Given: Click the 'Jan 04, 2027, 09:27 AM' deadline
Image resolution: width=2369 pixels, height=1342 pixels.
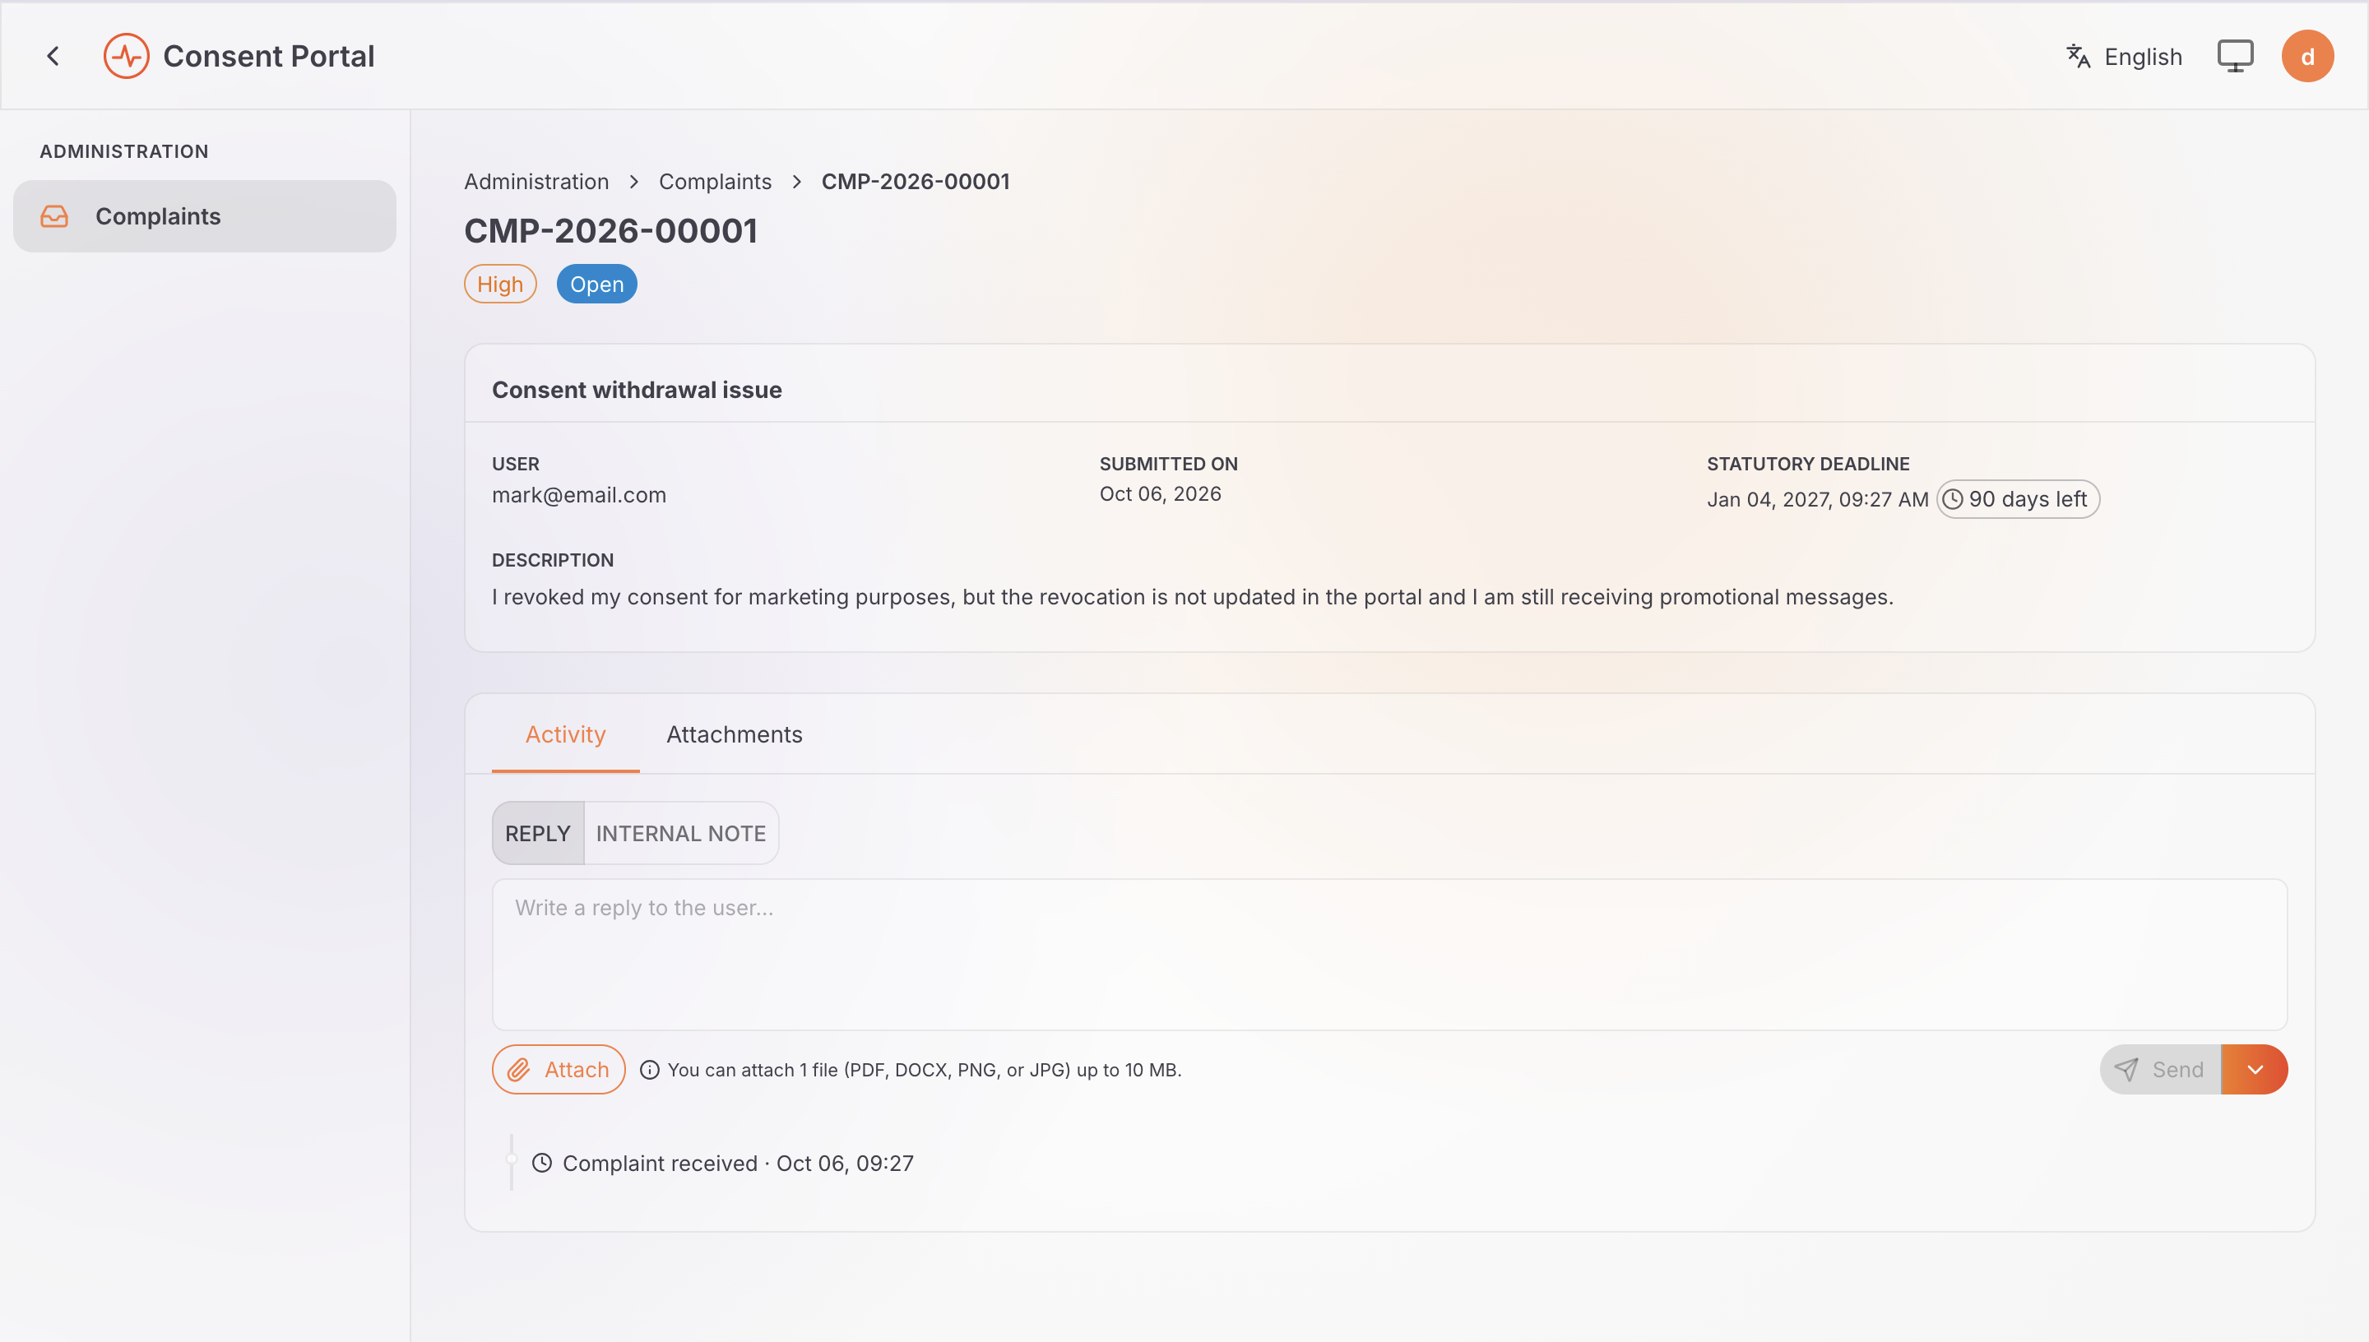Looking at the screenshot, I should pyautogui.click(x=1817, y=498).
